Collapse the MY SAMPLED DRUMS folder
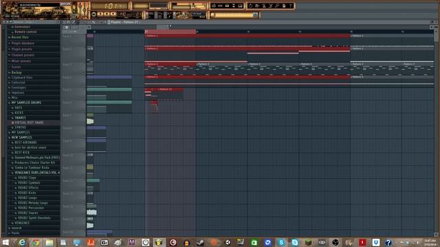The image size is (440, 247). [26, 103]
